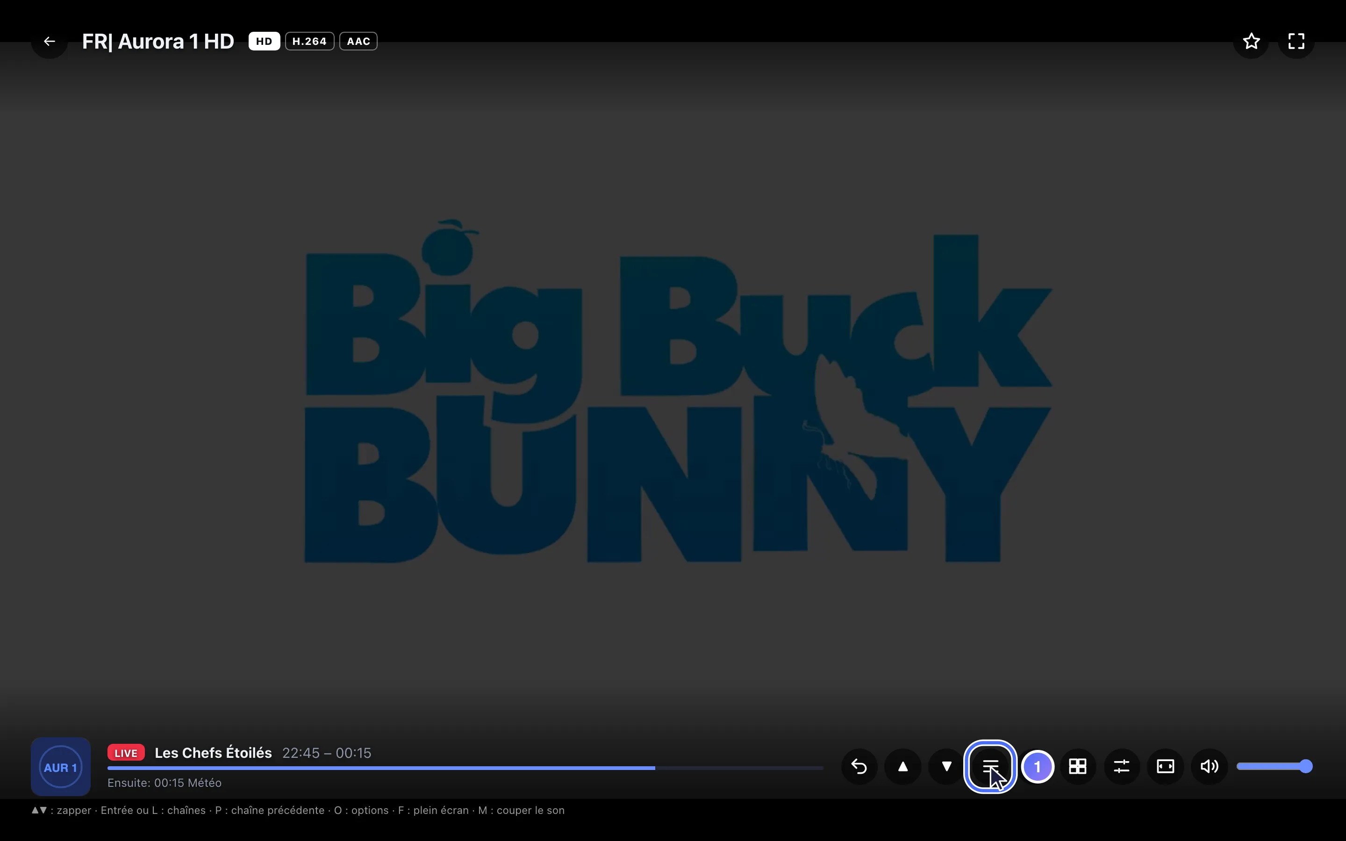Add Aurora 1 HD to favorites
Viewport: 1346px width, 841px height.
click(x=1252, y=41)
